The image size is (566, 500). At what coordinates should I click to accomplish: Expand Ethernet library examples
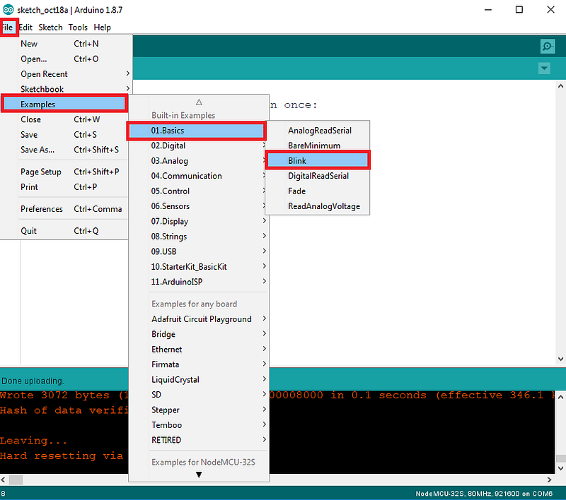click(x=199, y=349)
